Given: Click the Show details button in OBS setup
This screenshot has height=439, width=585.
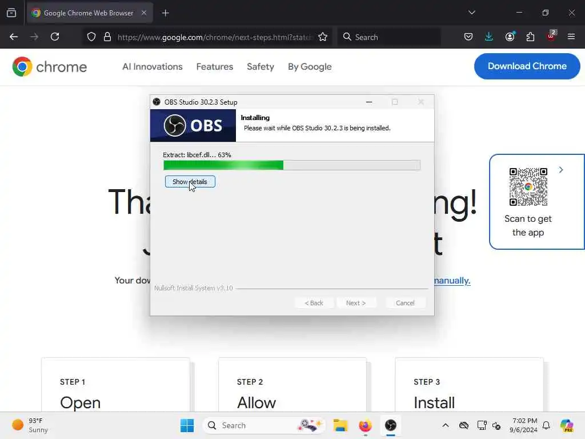Looking at the screenshot, I should 190,182.
